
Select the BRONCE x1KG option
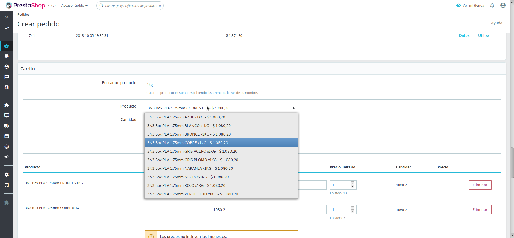[x=221, y=134]
